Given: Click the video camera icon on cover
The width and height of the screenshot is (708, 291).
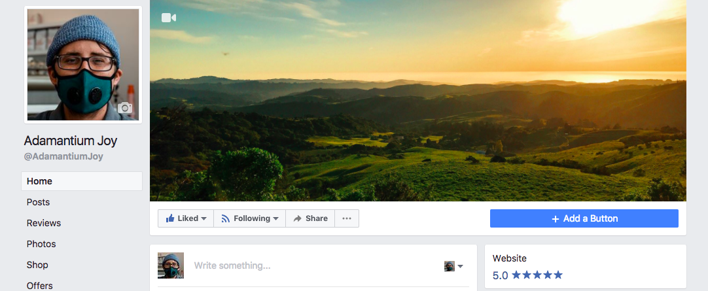Looking at the screenshot, I should (x=169, y=18).
